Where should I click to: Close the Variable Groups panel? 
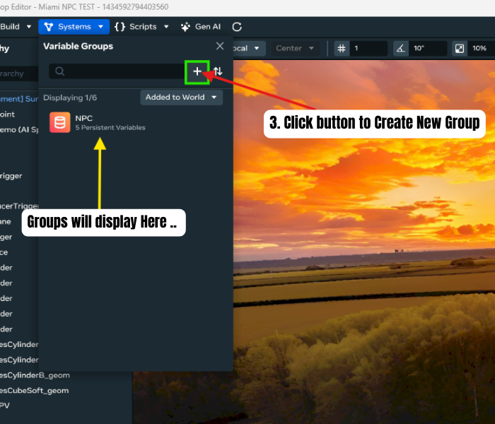(x=220, y=46)
